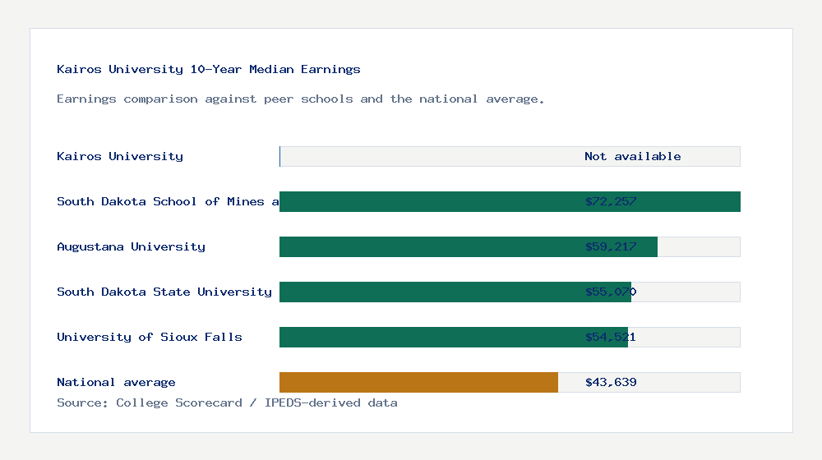Click the chart title 'Kairos University 10-Year Median Earnings'

(209, 69)
